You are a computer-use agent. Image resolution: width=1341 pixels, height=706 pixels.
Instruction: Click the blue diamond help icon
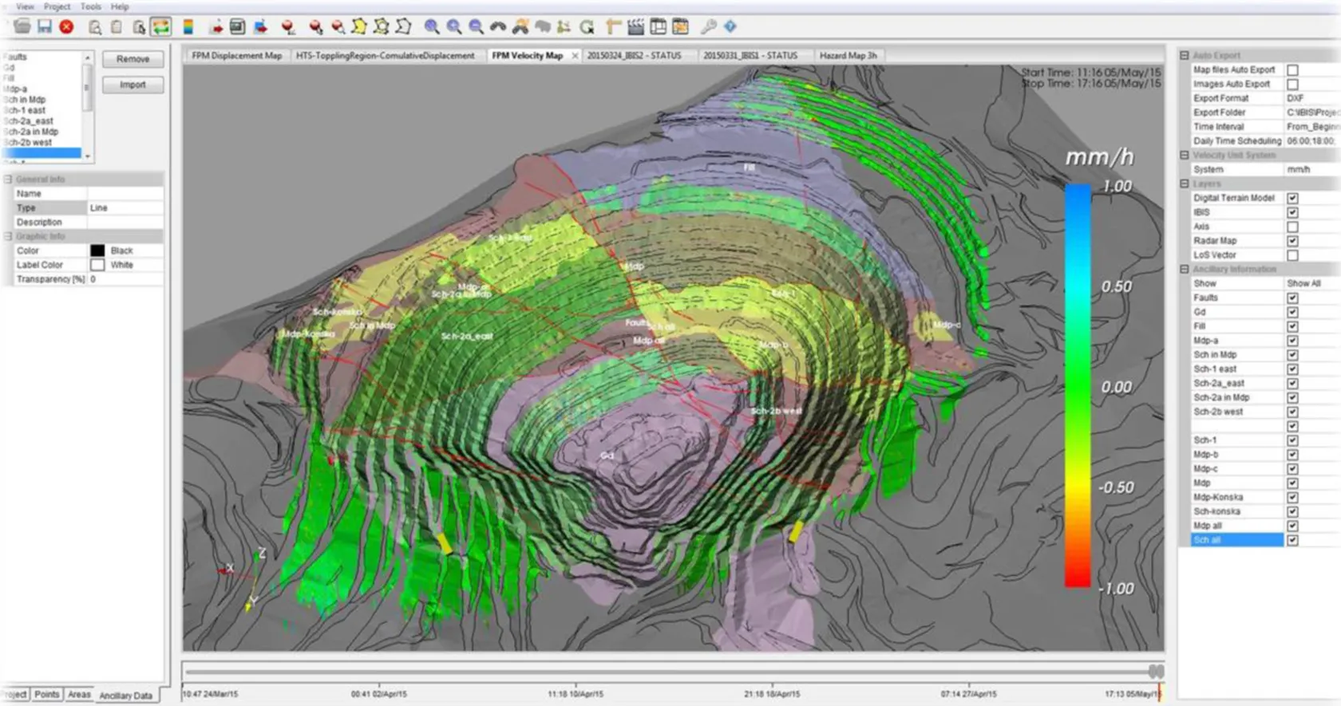click(x=730, y=27)
